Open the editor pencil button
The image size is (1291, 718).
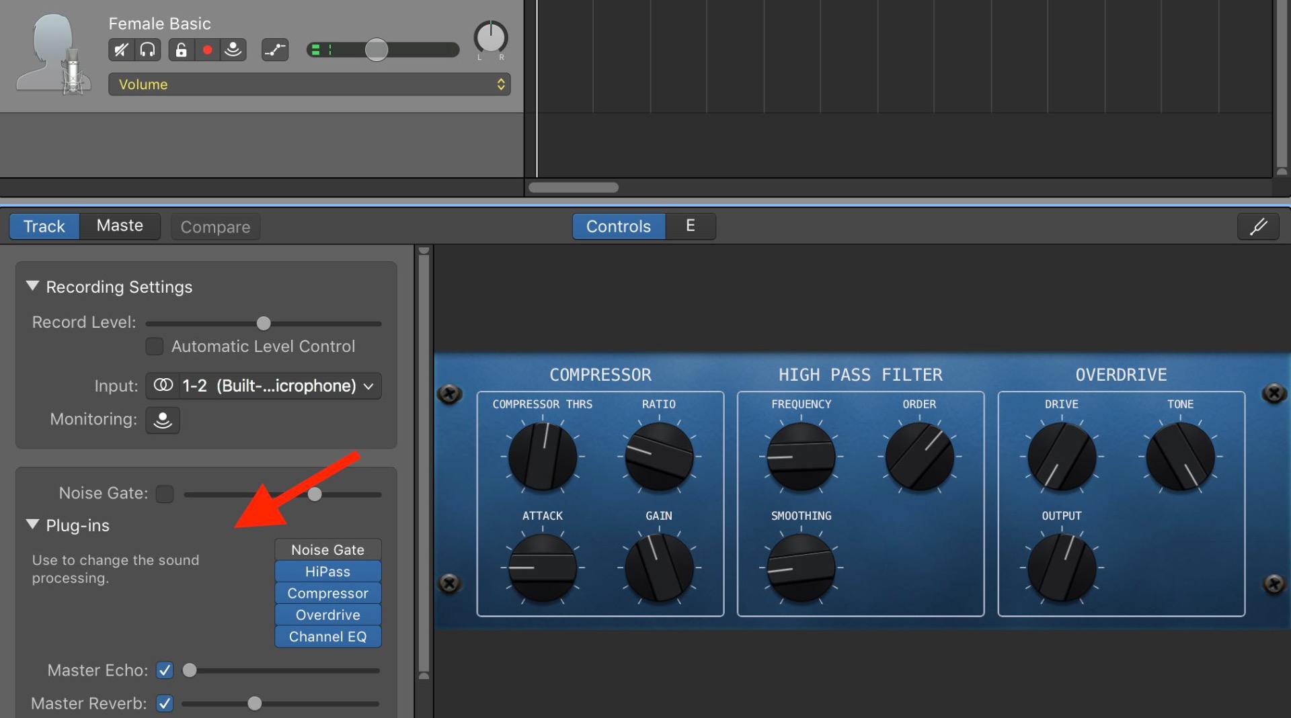pos(1259,226)
